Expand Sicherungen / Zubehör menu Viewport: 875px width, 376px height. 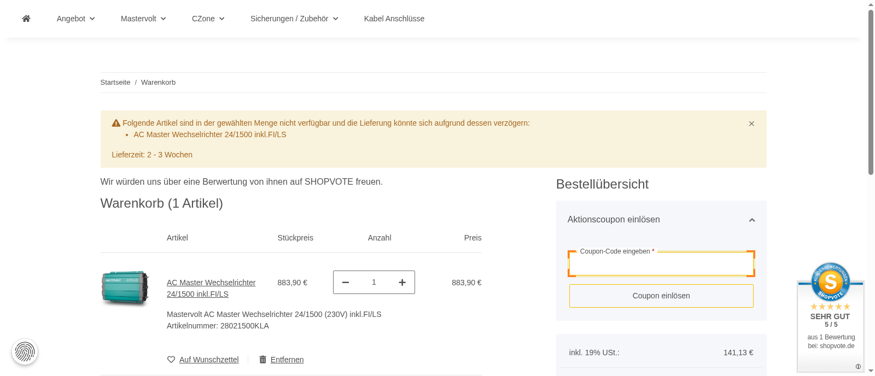click(x=294, y=19)
